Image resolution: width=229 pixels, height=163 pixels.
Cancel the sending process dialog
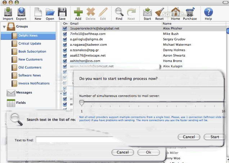tap(189, 137)
